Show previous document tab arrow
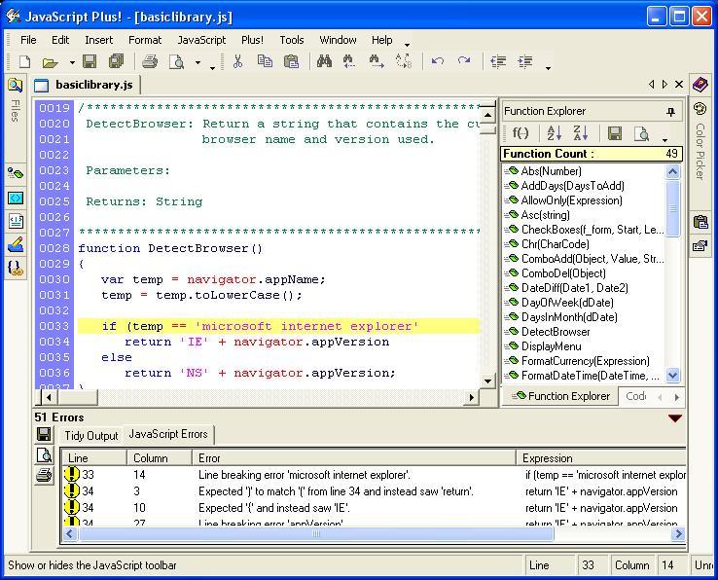This screenshot has width=718, height=580. click(x=651, y=85)
